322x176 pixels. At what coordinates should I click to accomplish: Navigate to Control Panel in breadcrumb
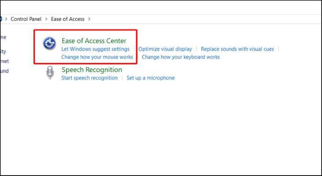pyautogui.click(x=26, y=19)
